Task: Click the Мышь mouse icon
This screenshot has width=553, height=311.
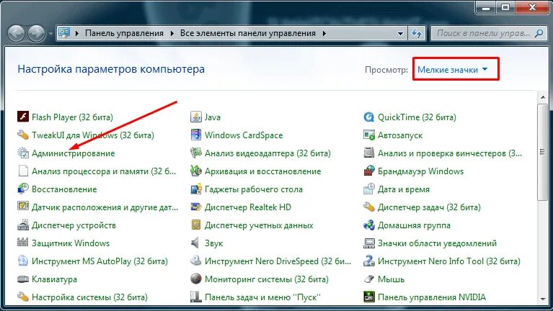Action: click(x=369, y=279)
